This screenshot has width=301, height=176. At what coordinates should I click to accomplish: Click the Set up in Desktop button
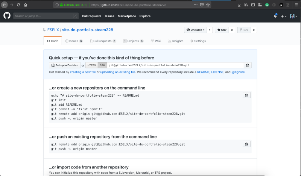tap(64, 65)
